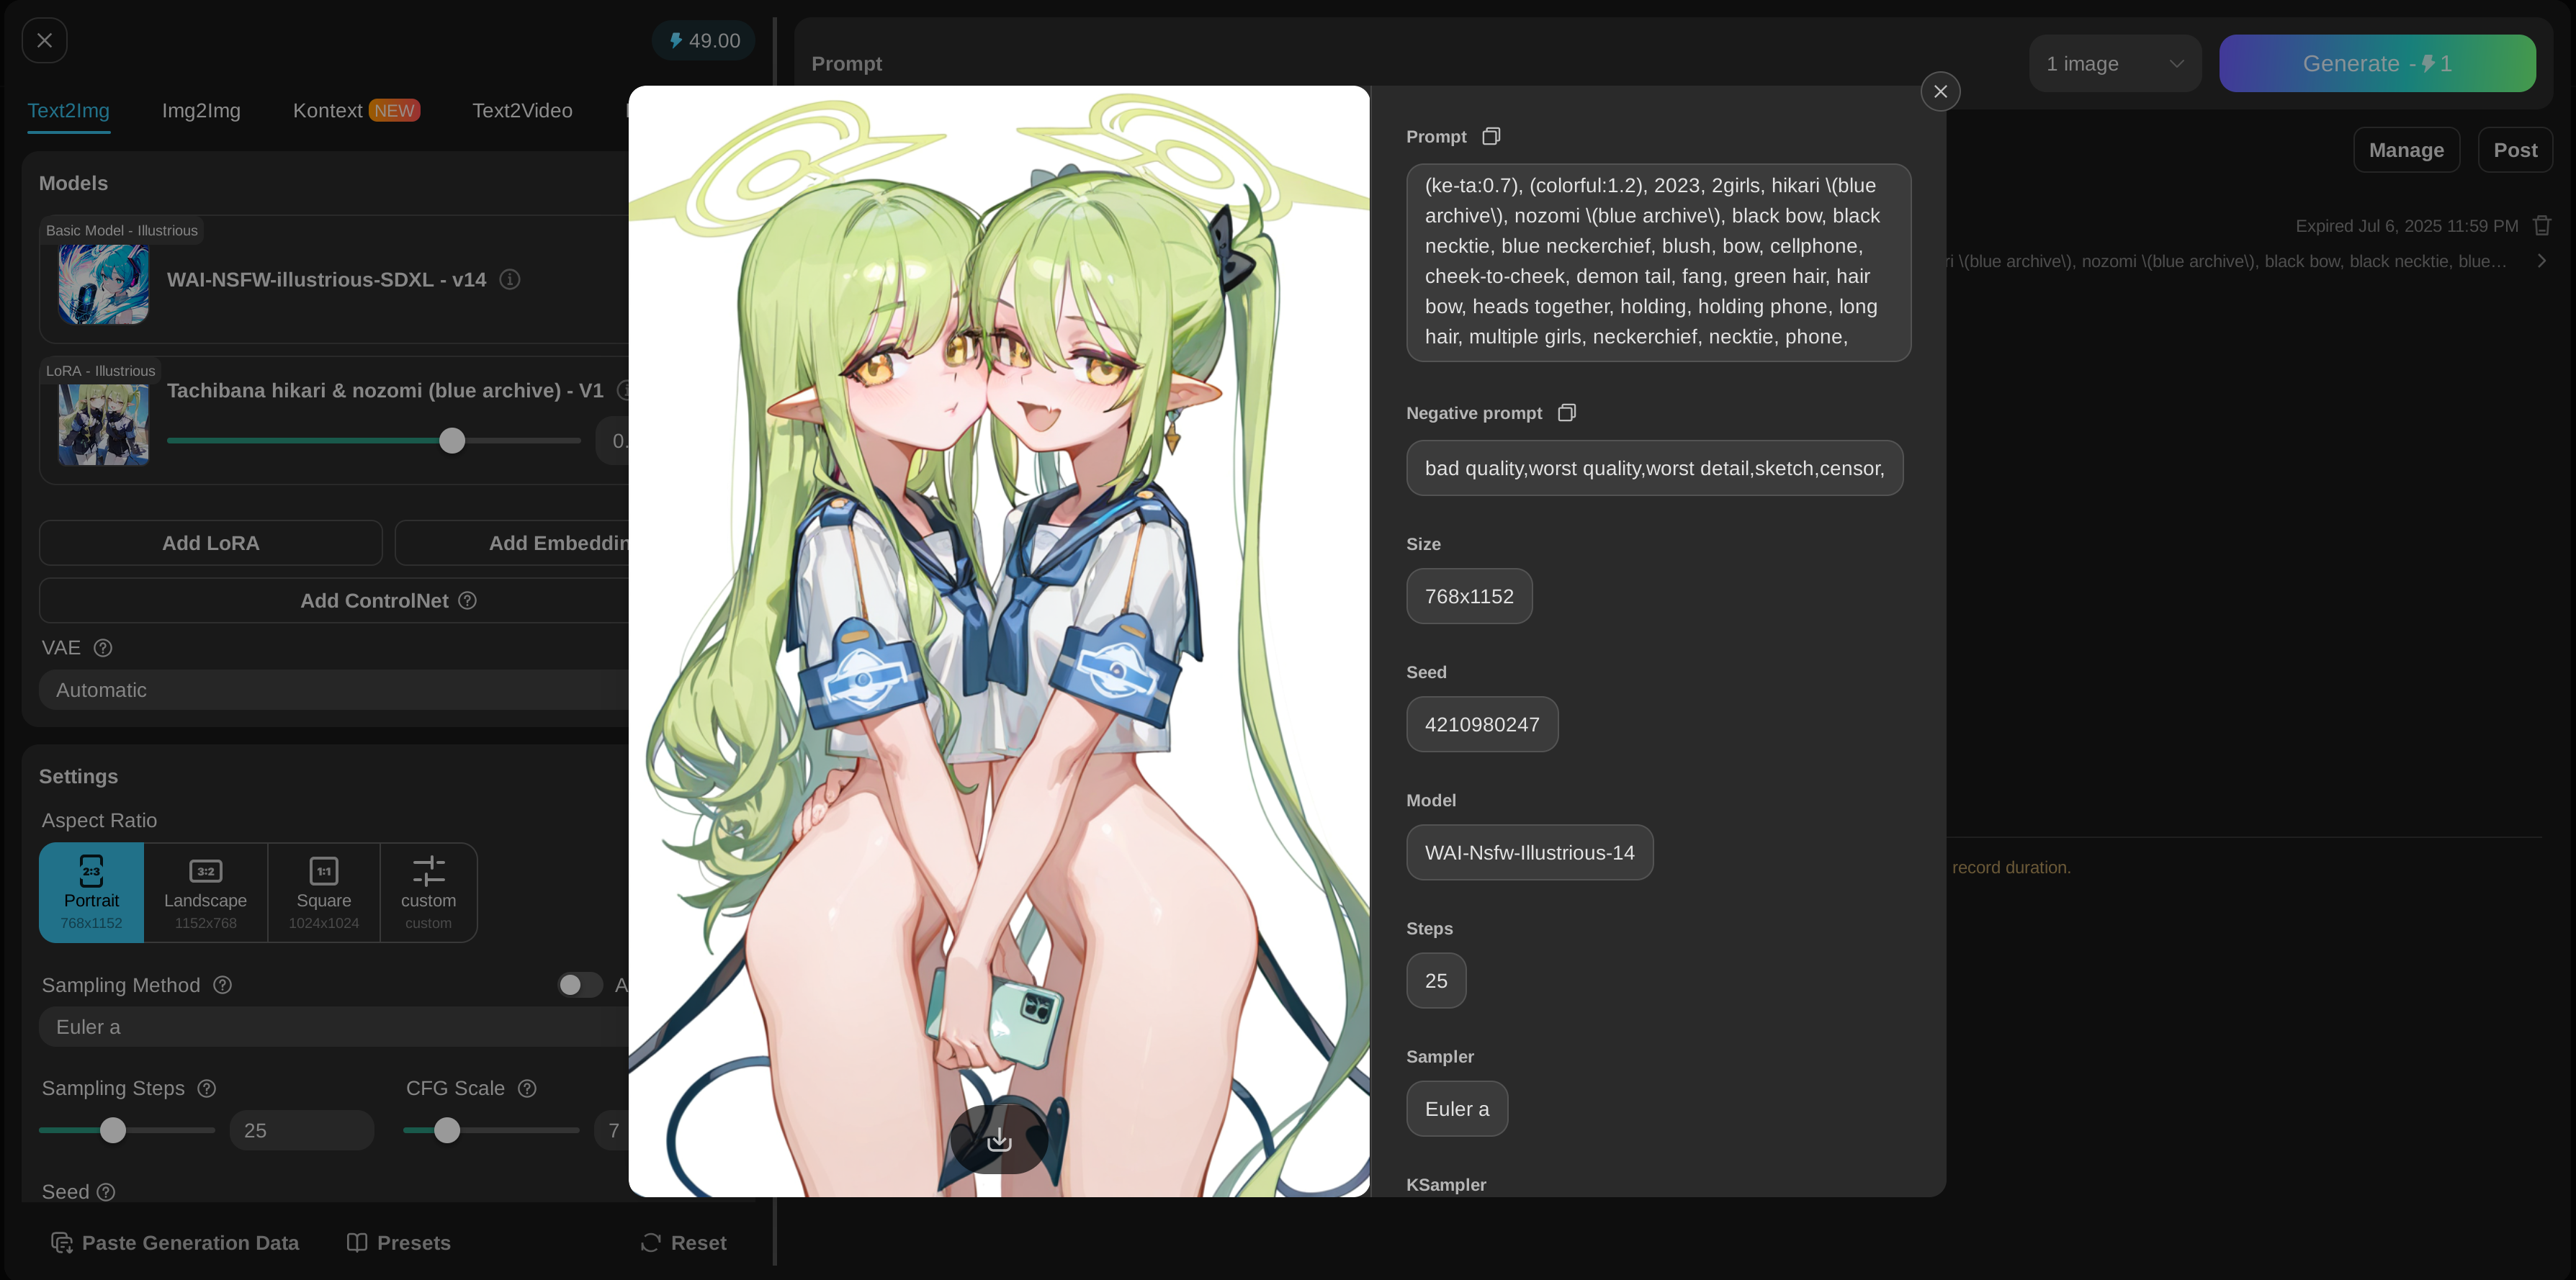Click the energy credits 49.00 badge
The width and height of the screenshot is (2576, 1280).
tap(704, 41)
